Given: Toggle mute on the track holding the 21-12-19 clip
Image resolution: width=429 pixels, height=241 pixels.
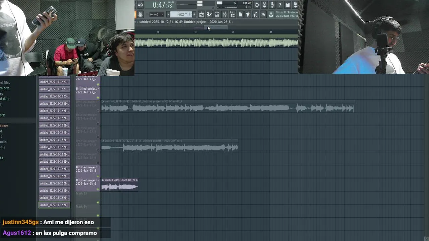Looking at the screenshot, I should 98,150.
